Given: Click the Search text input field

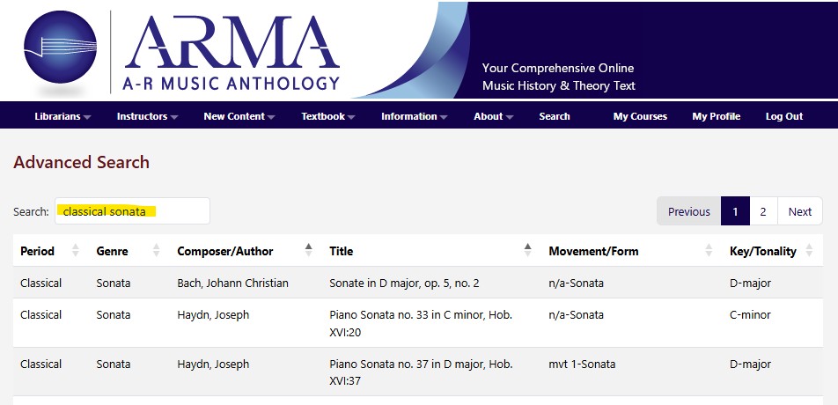Looking at the screenshot, I should (x=132, y=211).
